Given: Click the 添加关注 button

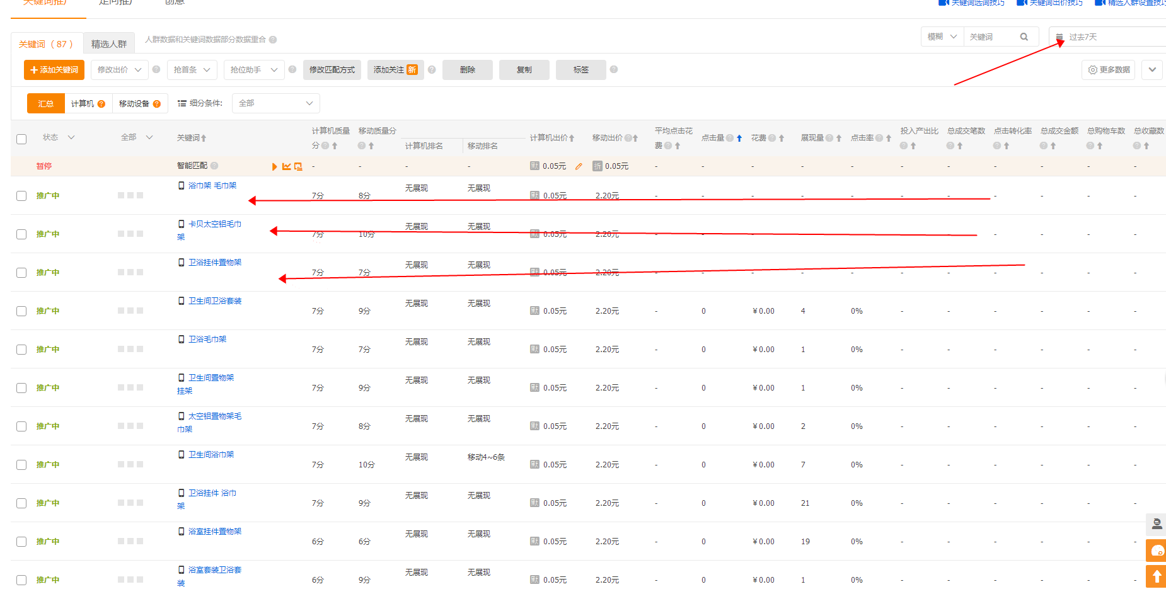Looking at the screenshot, I should click(396, 70).
